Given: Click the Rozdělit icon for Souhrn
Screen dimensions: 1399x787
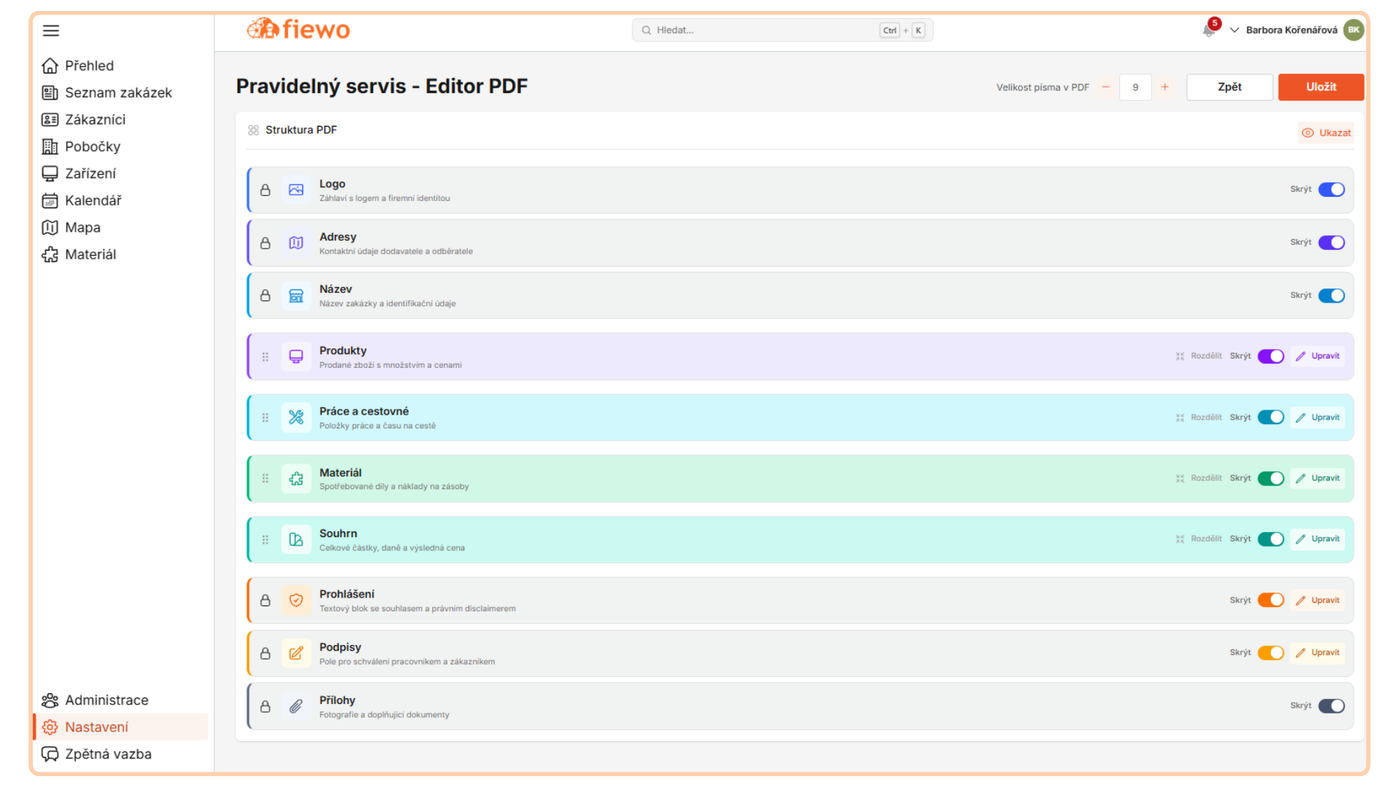Looking at the screenshot, I should [1180, 539].
